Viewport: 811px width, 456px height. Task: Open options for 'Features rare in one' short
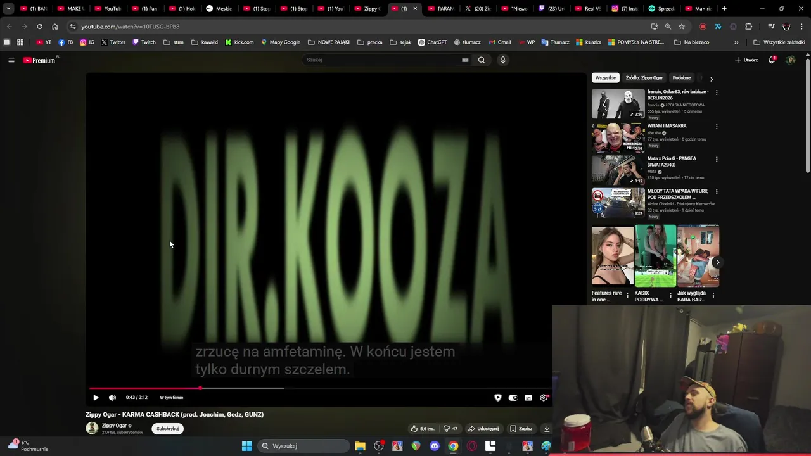coord(627,295)
